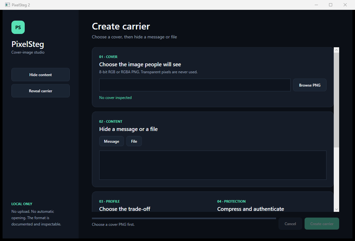Click inside the hidden message text area
The height and width of the screenshot is (241, 355).
(213, 165)
